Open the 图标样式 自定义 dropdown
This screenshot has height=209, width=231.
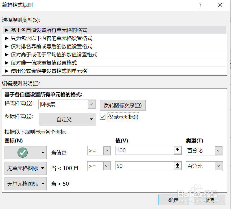coord(67,119)
